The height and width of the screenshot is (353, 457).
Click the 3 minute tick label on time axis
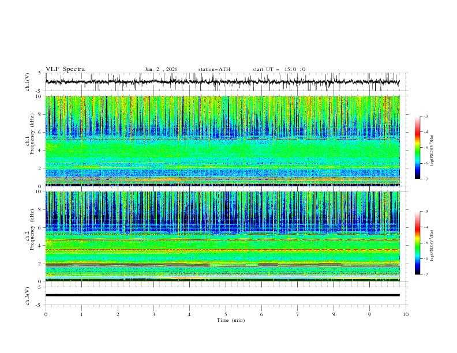[x=153, y=314]
